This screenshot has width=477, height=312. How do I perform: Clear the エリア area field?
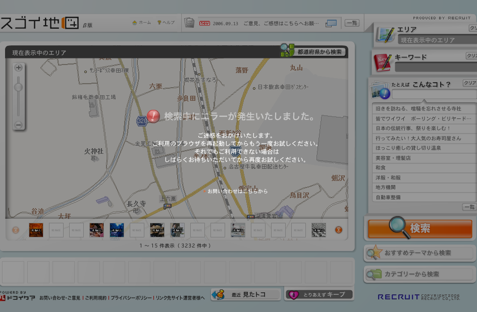coord(472,28)
